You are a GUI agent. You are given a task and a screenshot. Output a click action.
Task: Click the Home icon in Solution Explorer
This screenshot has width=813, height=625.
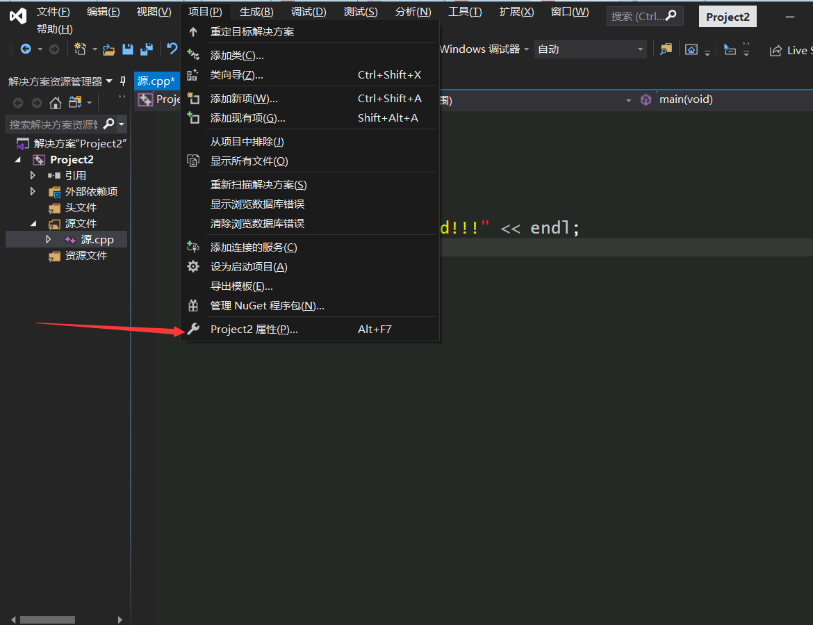click(x=56, y=103)
